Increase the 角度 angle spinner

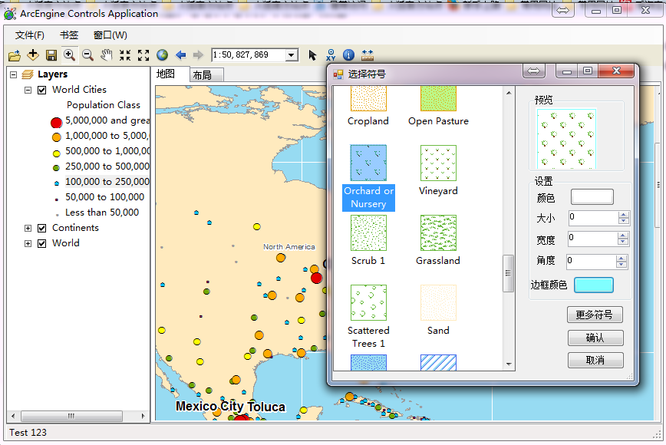[621, 258]
